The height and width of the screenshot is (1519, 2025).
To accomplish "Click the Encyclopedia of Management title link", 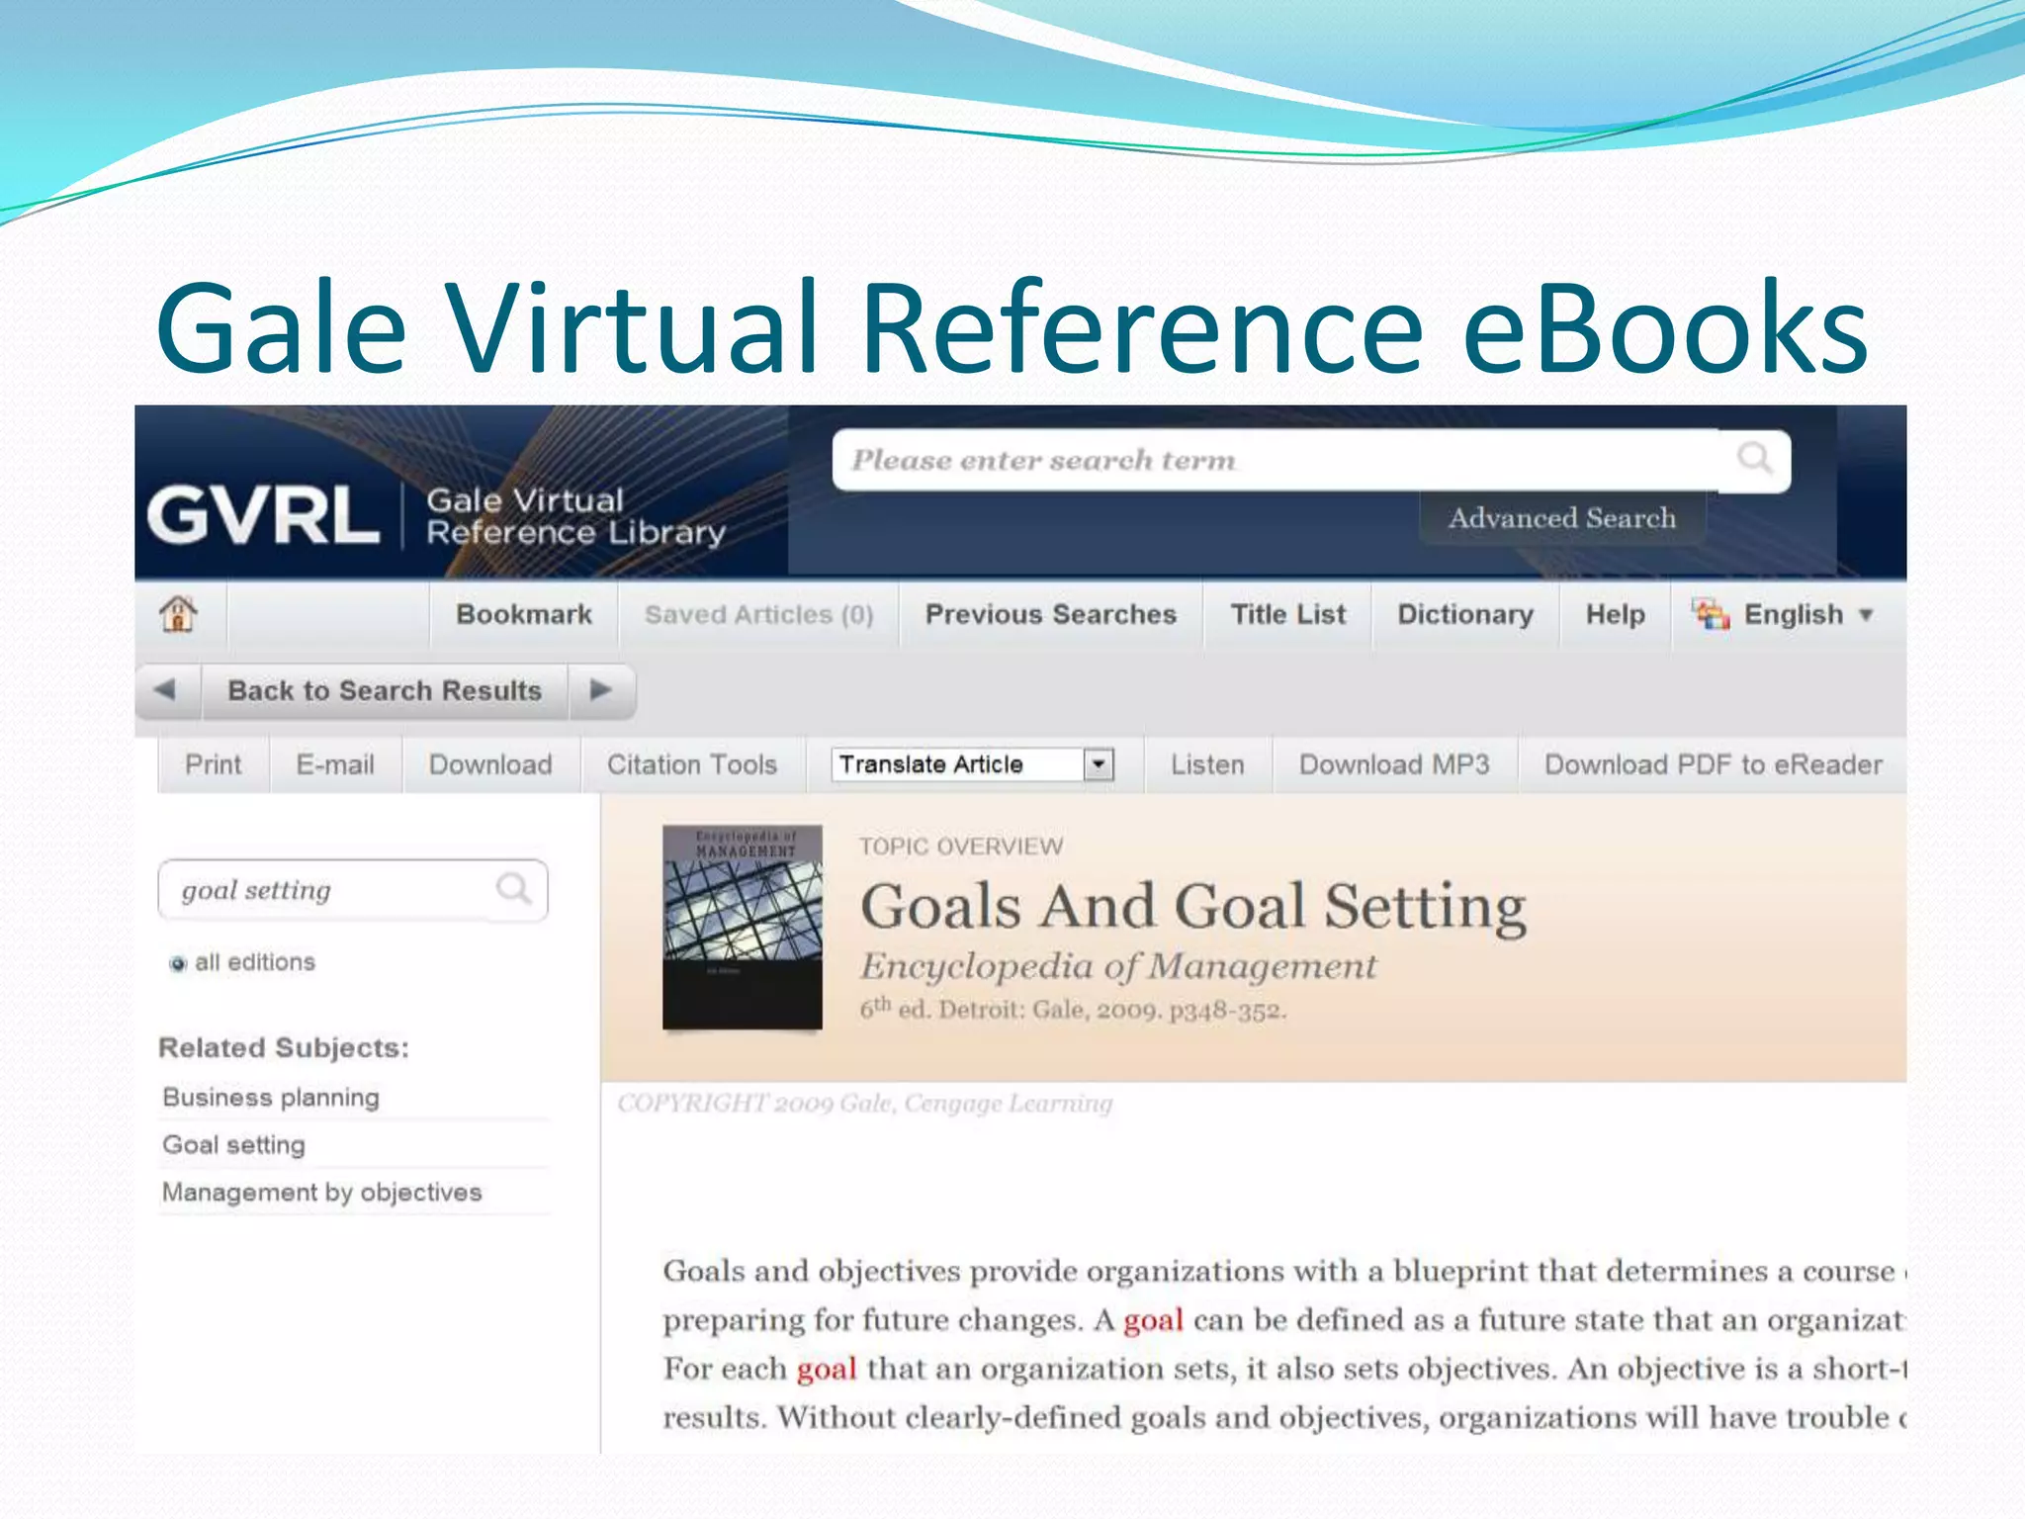I will click(x=1118, y=966).
